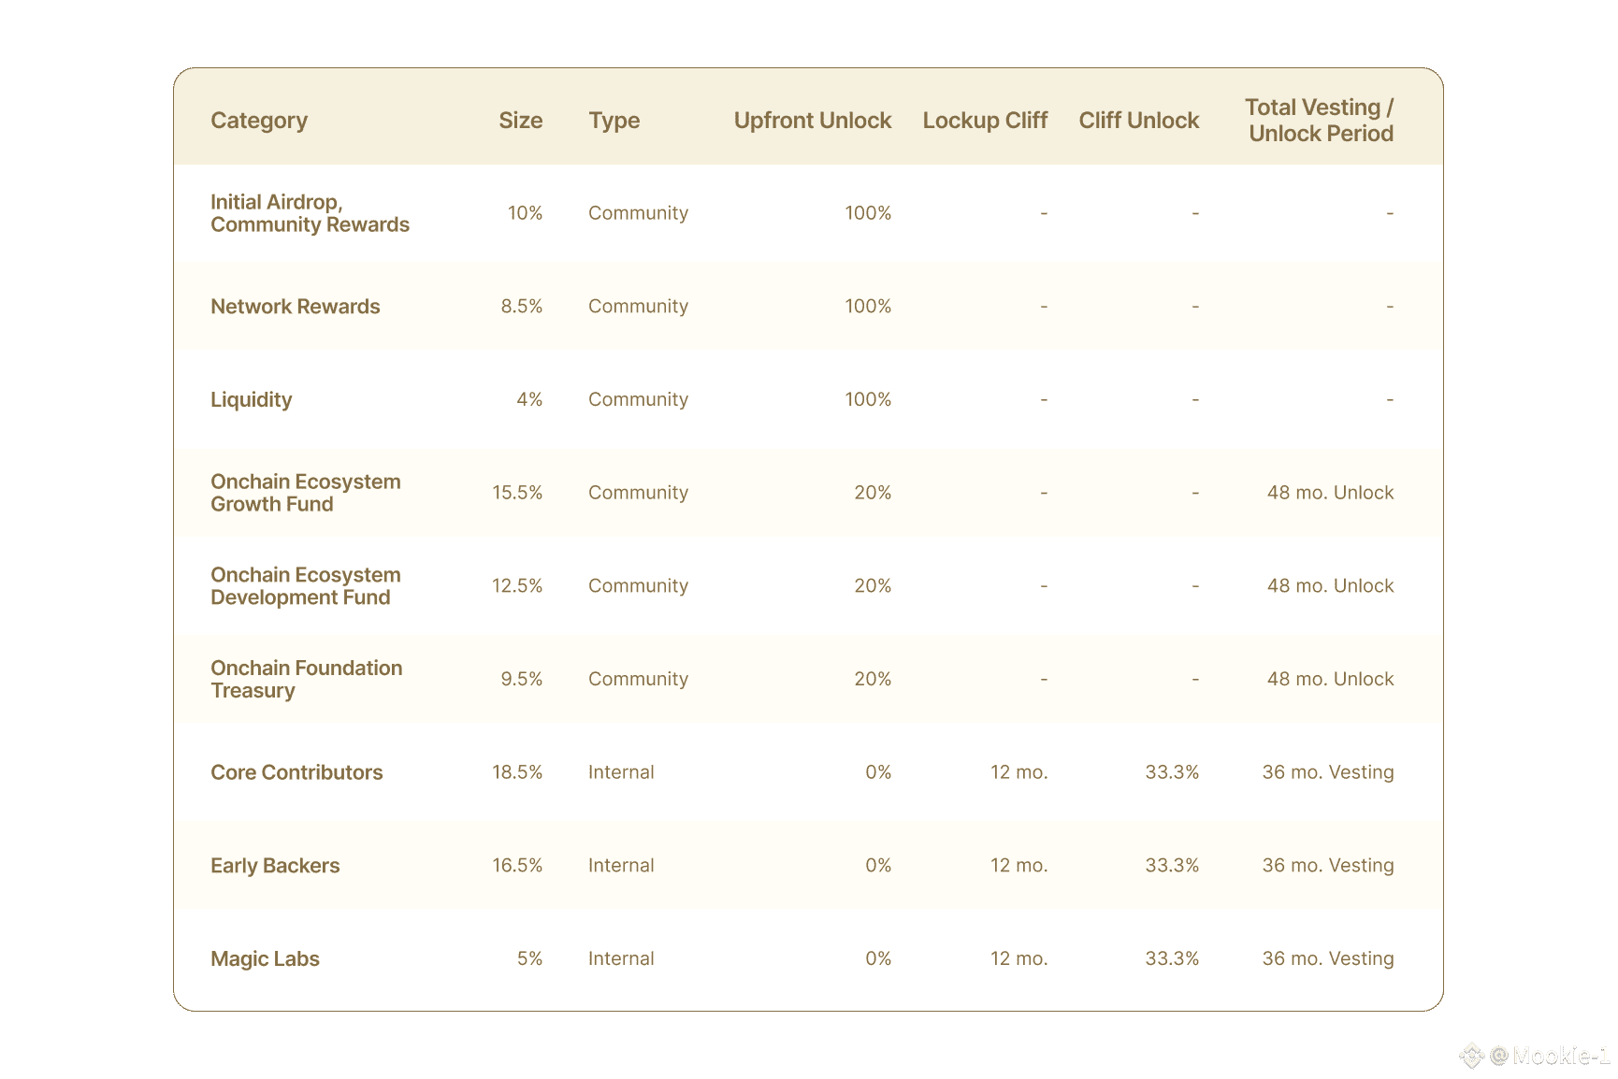1618x1079 pixels.
Task: Click 0% upfront unlock for Core Contributors
Action: coord(878,772)
